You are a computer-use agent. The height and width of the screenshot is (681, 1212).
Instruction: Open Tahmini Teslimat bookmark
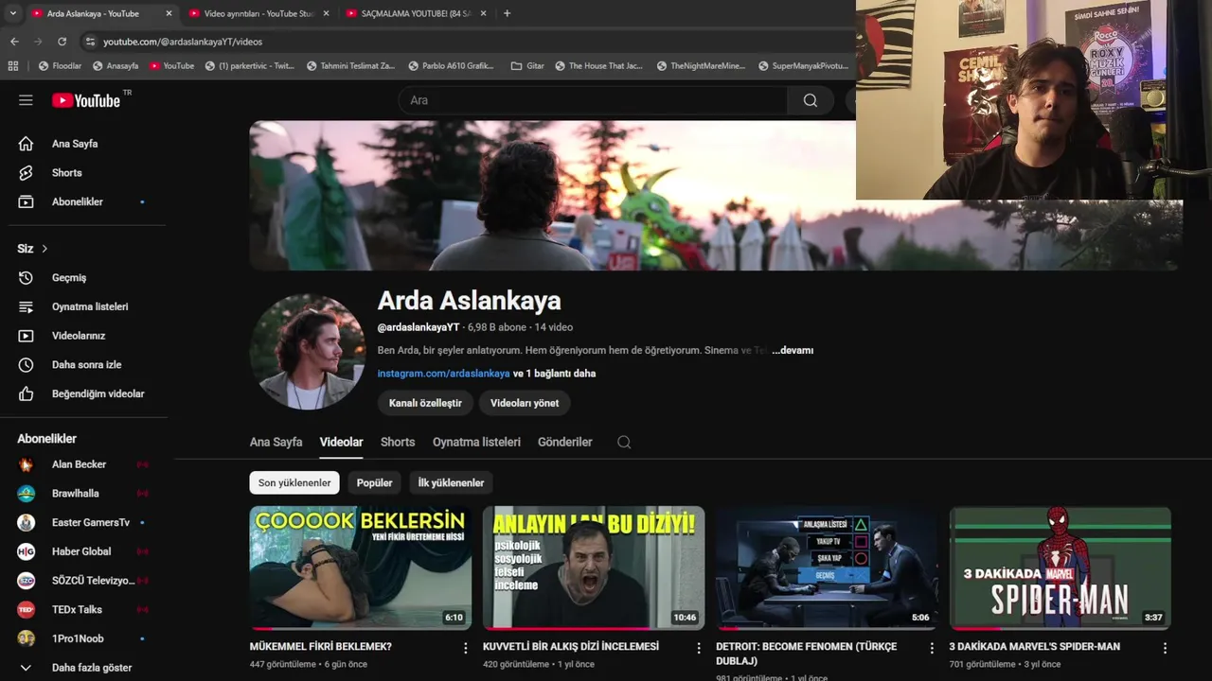pyautogui.click(x=351, y=66)
